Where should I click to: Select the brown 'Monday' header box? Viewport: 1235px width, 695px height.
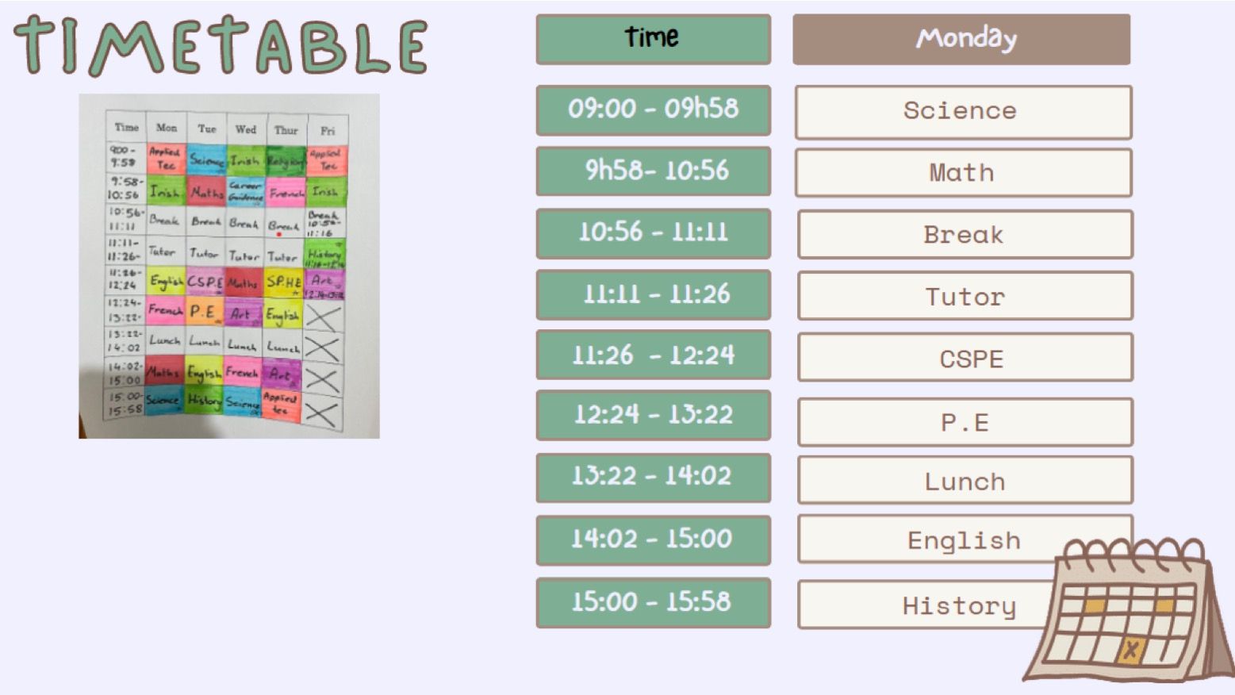[x=961, y=39]
